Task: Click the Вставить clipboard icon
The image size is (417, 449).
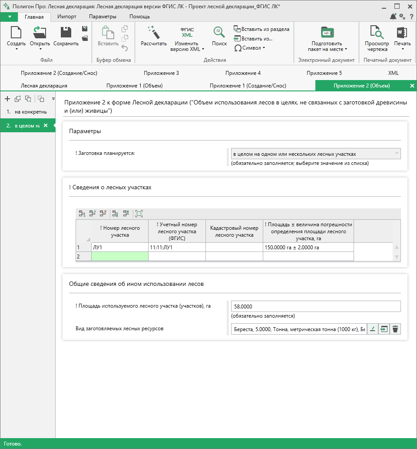Action: (x=108, y=32)
